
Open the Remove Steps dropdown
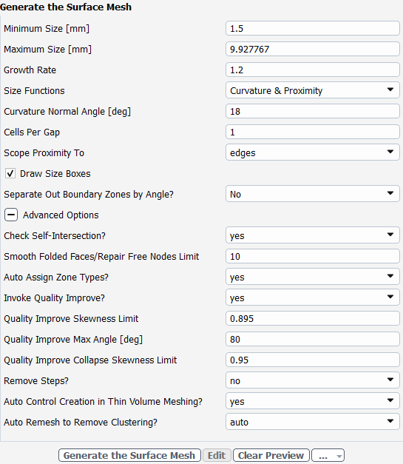(x=313, y=380)
